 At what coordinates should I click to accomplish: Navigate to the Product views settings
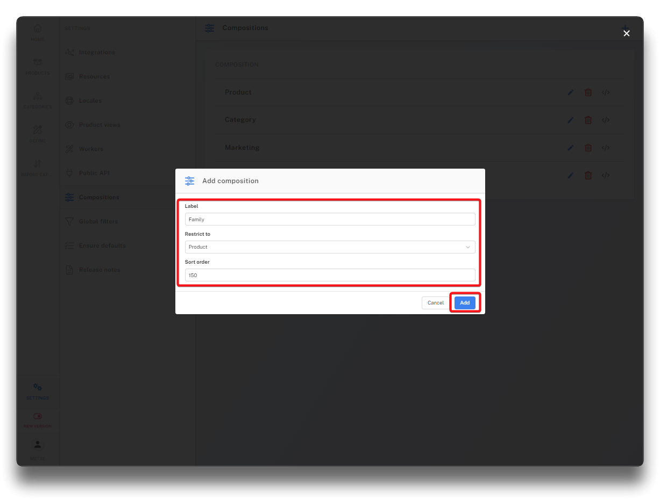tap(100, 125)
